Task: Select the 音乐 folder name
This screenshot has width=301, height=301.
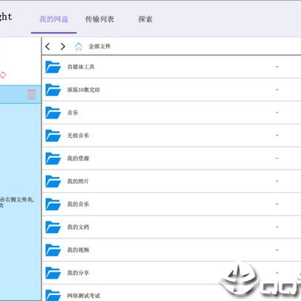Action: point(73,113)
